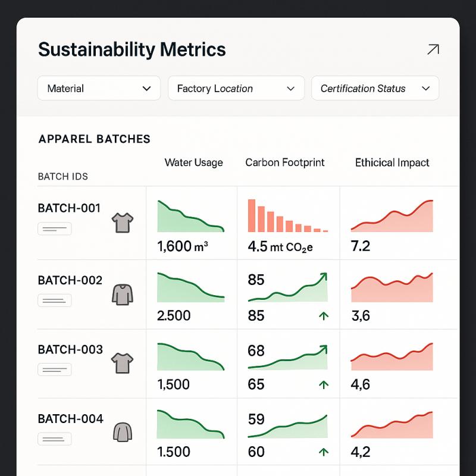Click the BATCH-004 label in the table

[70, 419]
